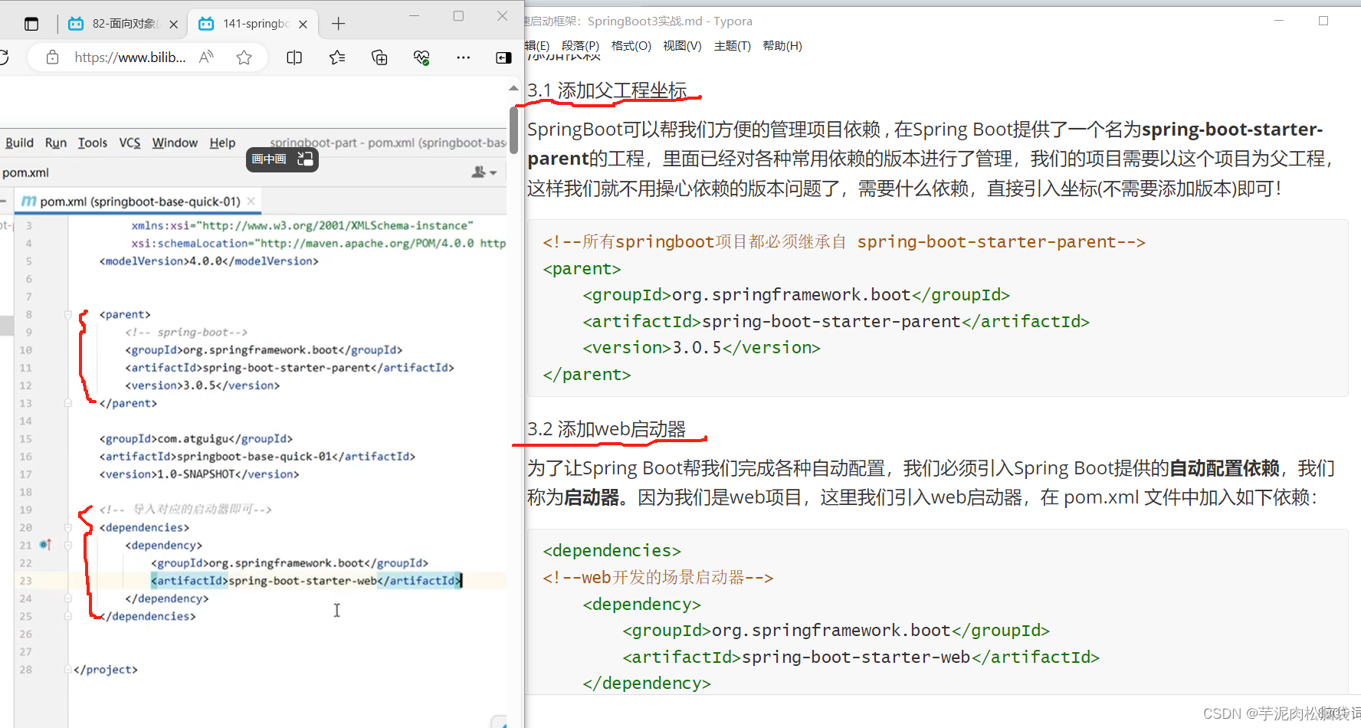Maximize the Typora window
This screenshot has height=728, width=1361.
(1323, 21)
